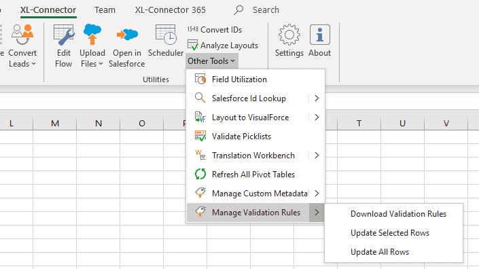The height and width of the screenshot is (269, 479).
Task: Launch the Edit Flow wrench tool
Action: [64, 46]
